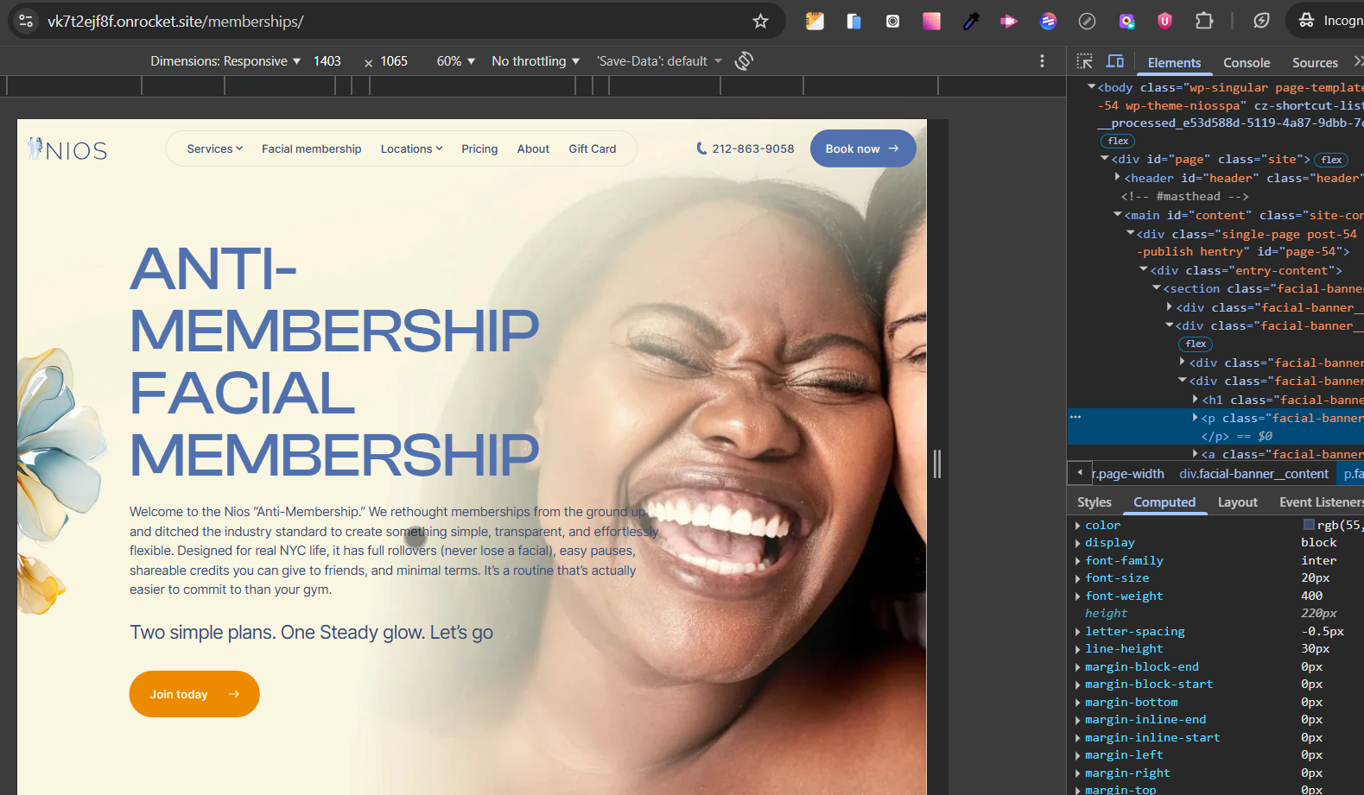Open the Gift Card nav link
Screen dimensions: 1364x795
(593, 148)
